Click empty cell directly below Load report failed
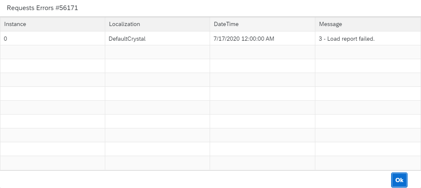The image size is (421, 188). (368, 52)
